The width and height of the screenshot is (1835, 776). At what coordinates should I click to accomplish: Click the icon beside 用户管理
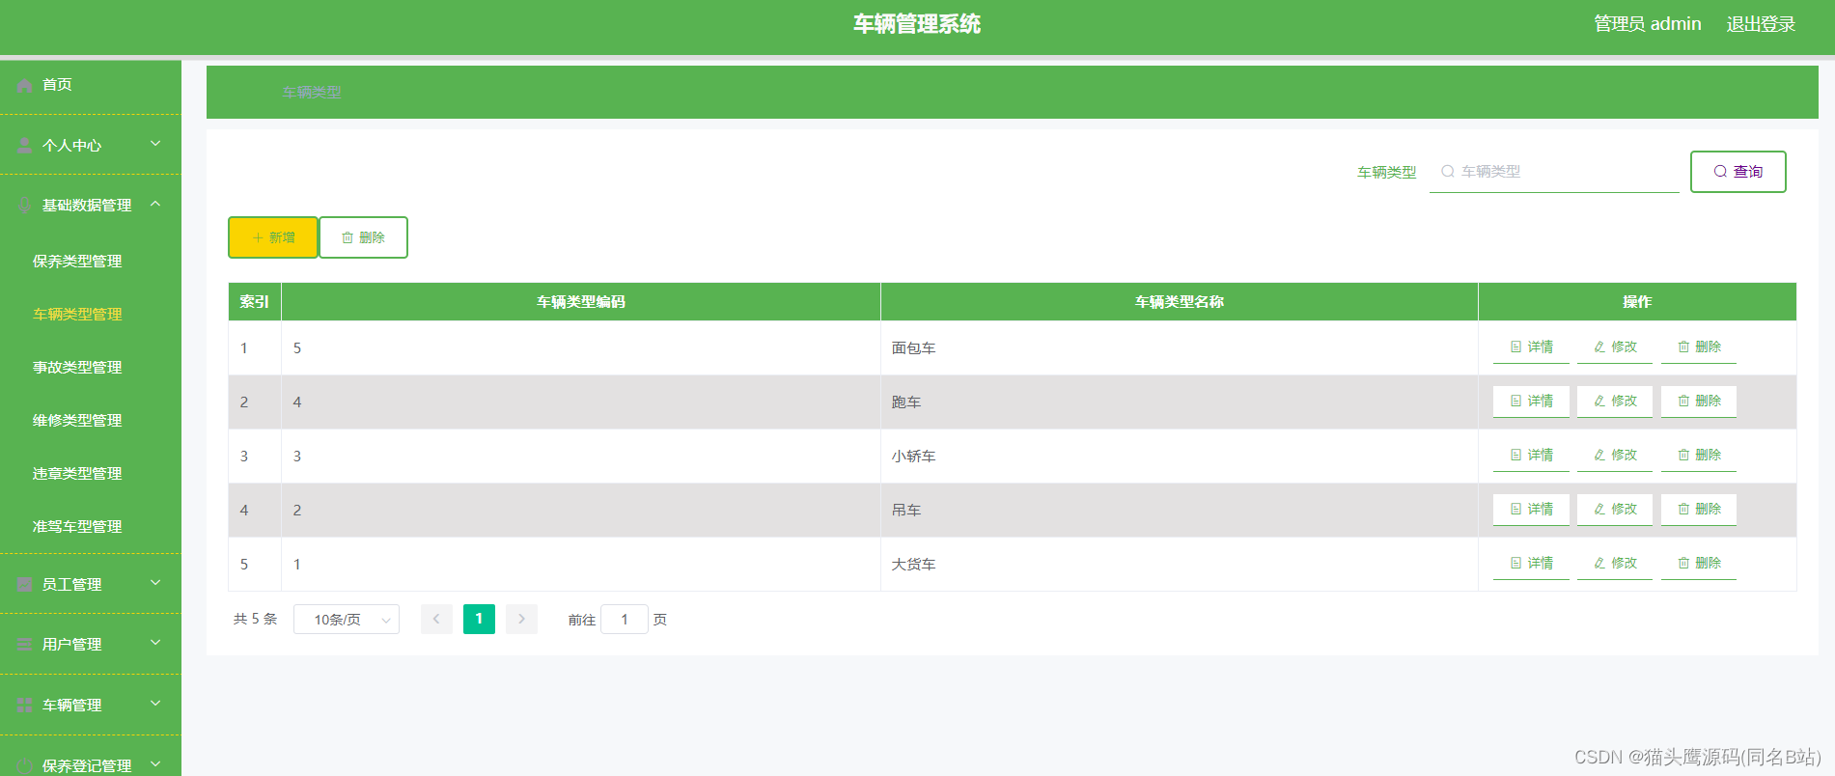click(x=25, y=645)
